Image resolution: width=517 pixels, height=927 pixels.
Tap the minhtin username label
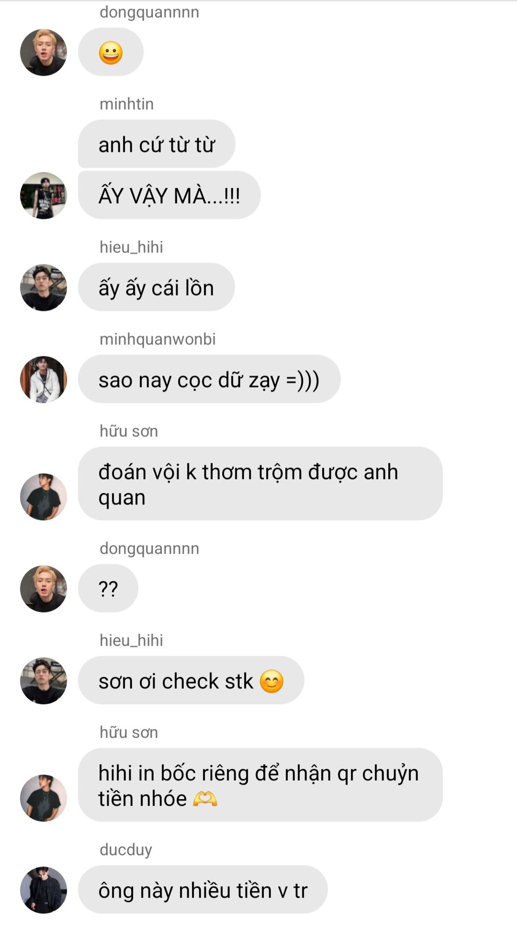tap(127, 104)
